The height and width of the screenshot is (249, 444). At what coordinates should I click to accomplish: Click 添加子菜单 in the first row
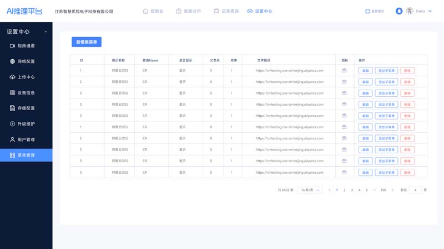click(x=386, y=71)
